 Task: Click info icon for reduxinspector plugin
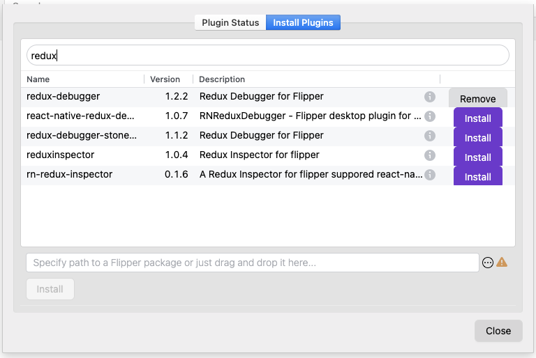[430, 155]
